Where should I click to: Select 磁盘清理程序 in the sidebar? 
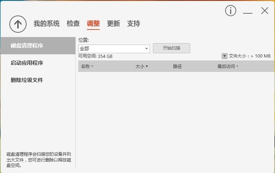coord(38,46)
